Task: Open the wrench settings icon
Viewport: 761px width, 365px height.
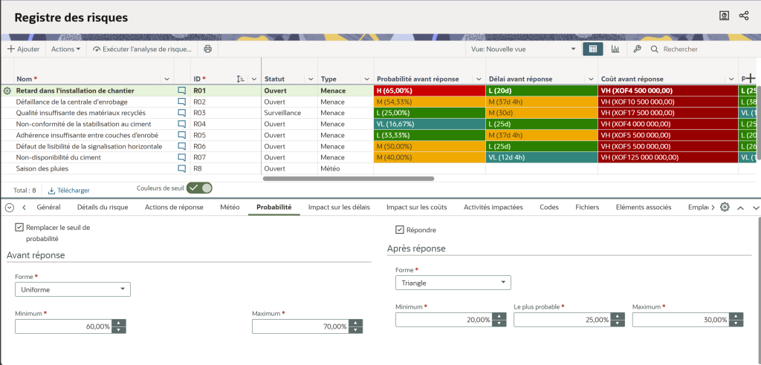Action: click(637, 49)
